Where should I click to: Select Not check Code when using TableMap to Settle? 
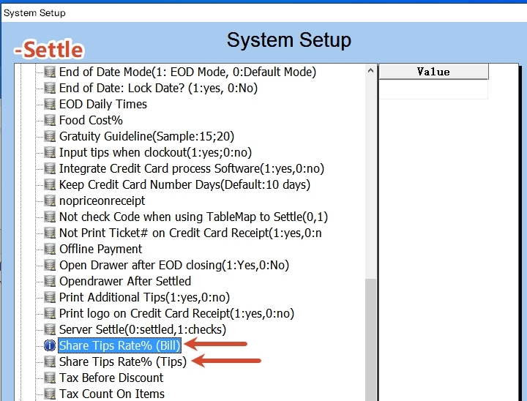(193, 217)
